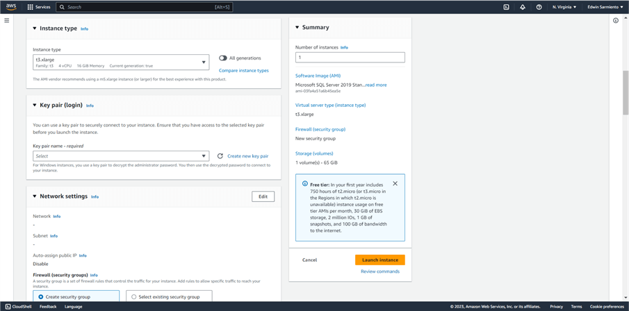Open the CloudShell icon in top bar
The image size is (629, 311).
[x=506, y=7]
